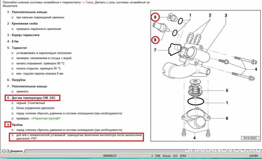This screenshot has width=262, height=159.
Task: Click the "9000000227" status bar field
Action: (110, 156)
